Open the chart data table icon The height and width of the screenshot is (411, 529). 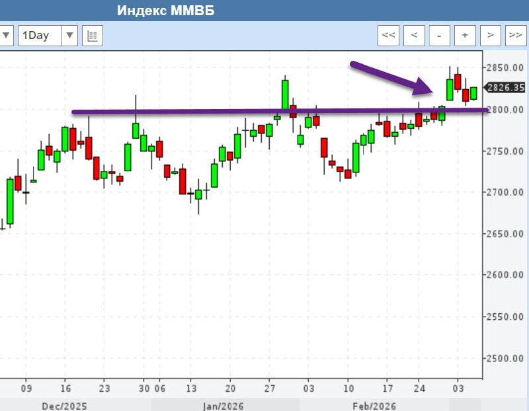click(93, 36)
